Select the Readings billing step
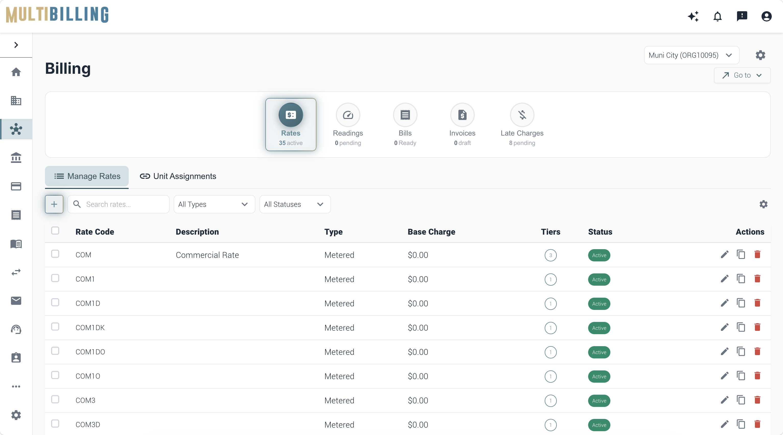Screen dimensions: 783x435 (348, 125)
